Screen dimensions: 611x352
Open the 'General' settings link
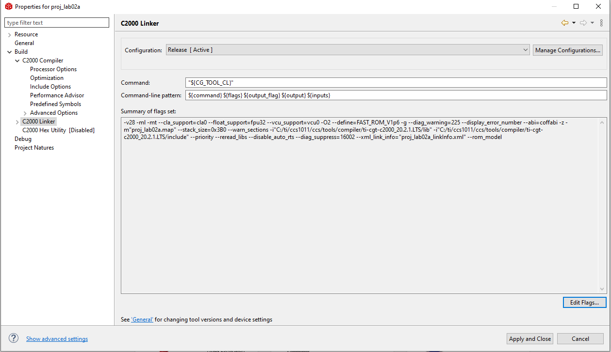142,320
